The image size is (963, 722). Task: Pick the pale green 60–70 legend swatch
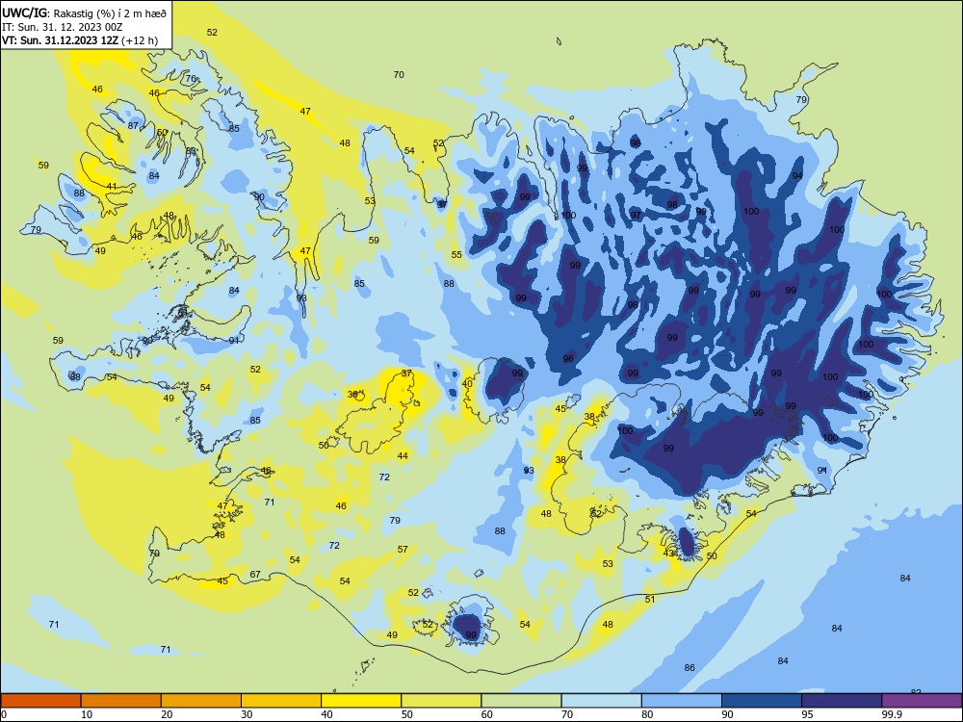click(x=521, y=701)
